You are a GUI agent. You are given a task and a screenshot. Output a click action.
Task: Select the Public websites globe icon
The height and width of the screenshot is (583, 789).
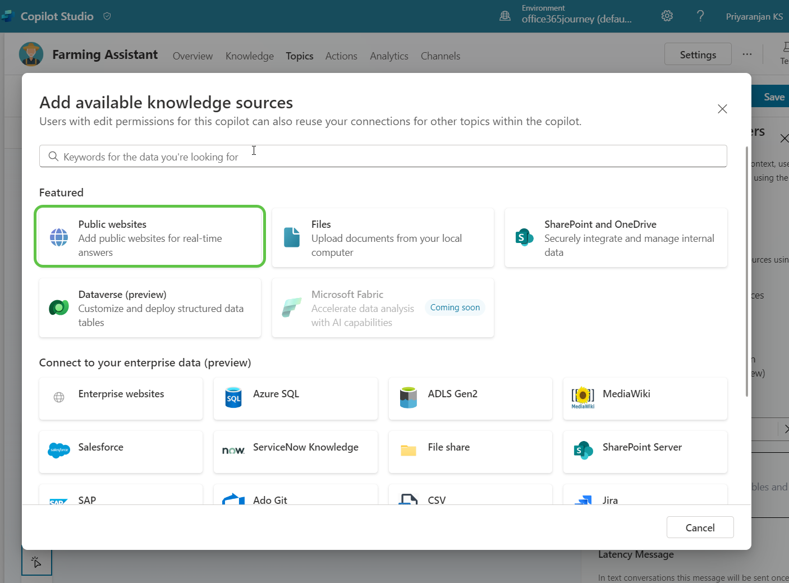[59, 238]
